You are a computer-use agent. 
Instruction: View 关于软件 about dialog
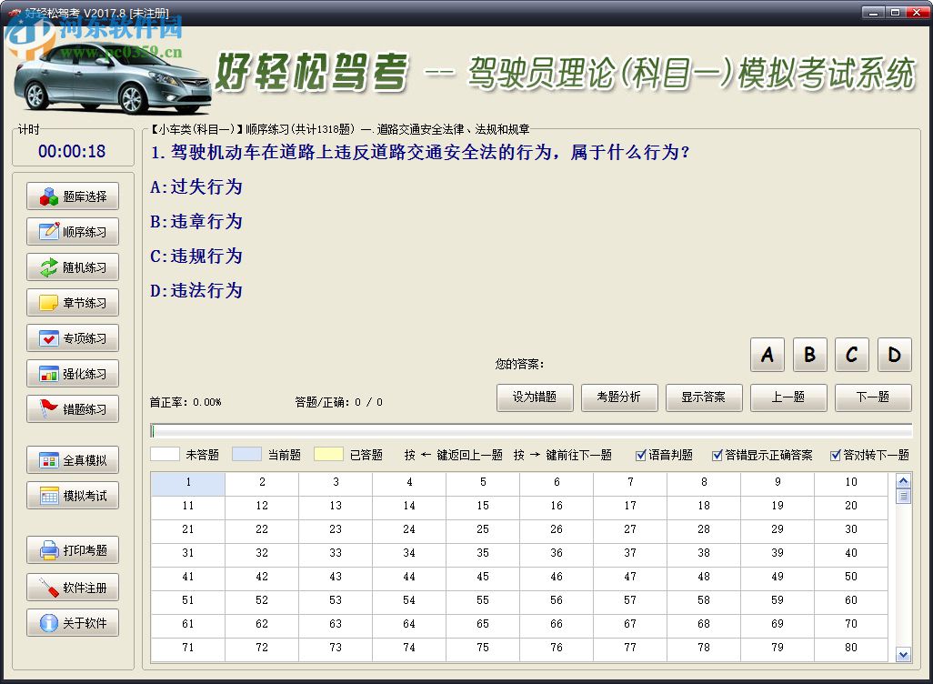(72, 623)
